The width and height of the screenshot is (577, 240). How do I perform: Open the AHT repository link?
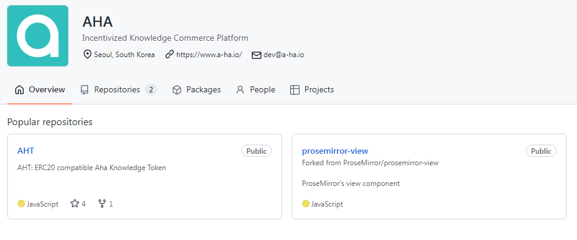click(26, 151)
